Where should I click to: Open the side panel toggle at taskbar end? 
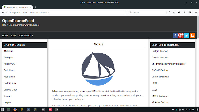pos(197,110)
